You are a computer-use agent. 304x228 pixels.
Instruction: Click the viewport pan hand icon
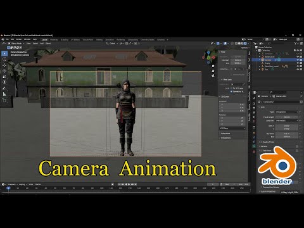tap(213, 71)
